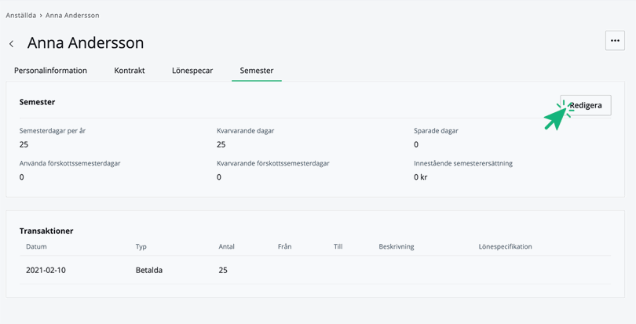Click the Redigera button
This screenshot has height=324, width=636.
coord(586,105)
